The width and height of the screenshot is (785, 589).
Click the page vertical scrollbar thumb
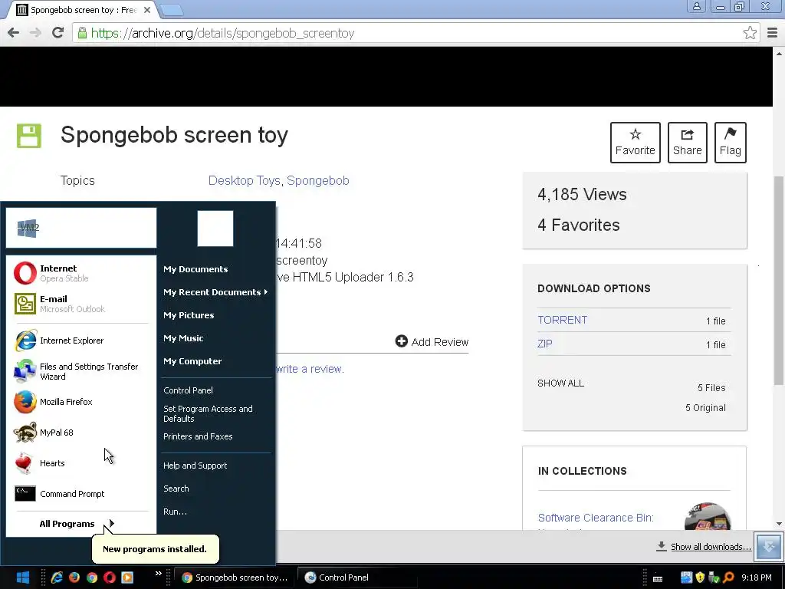(779, 281)
